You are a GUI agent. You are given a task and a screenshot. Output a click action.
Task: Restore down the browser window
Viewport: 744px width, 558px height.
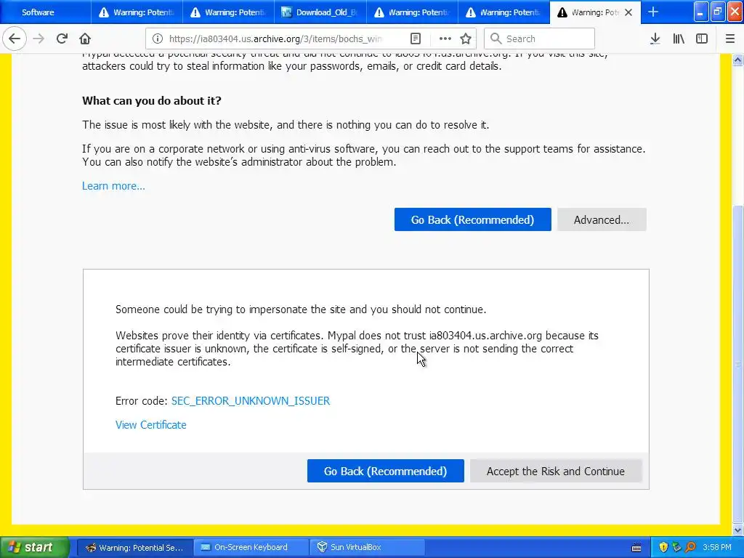point(718,12)
